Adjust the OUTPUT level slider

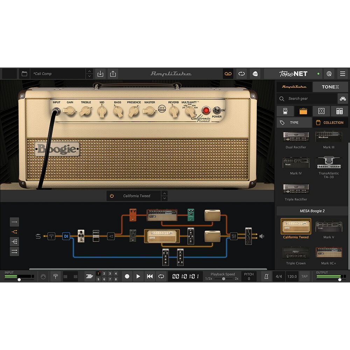[x=339, y=279]
